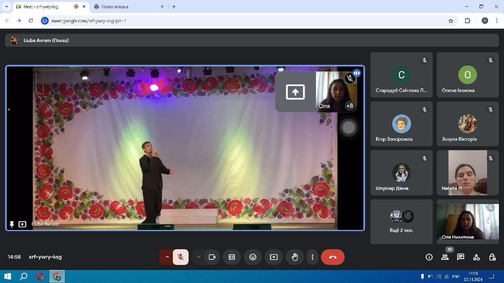Viewport: 504px width, 283px height.
Task: Leave the call with red hang-up button
Action: point(333,257)
